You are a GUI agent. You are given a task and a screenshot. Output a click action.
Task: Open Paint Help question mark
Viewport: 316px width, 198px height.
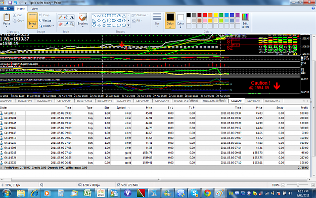coord(313,9)
